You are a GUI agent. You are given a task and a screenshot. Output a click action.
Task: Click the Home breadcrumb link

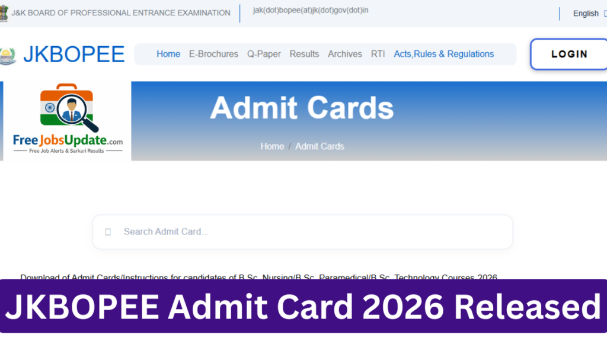pyautogui.click(x=272, y=147)
